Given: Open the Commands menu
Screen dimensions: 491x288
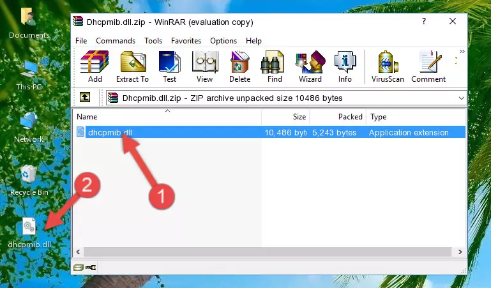Looking at the screenshot, I should (116, 41).
